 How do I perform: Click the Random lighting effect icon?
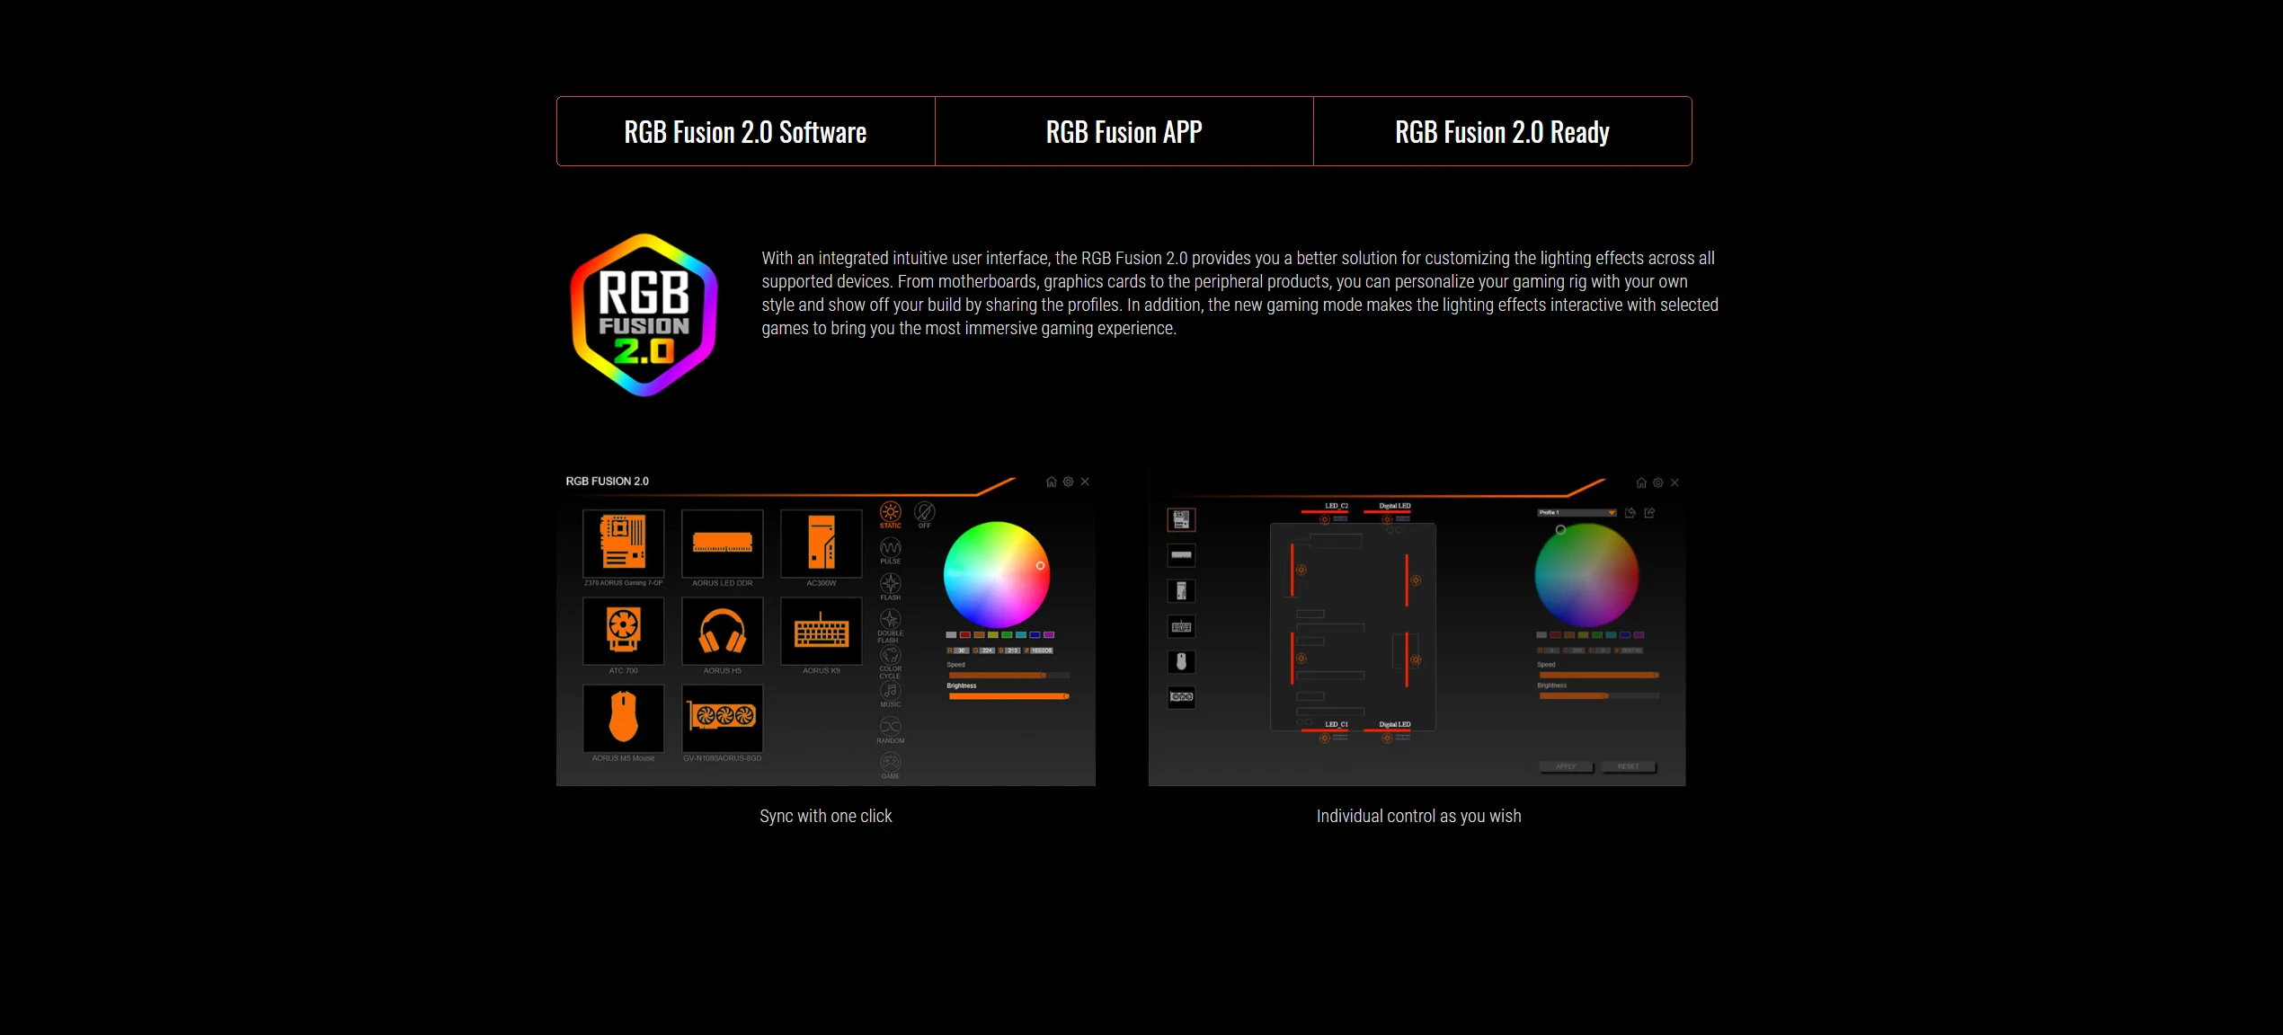tap(890, 726)
